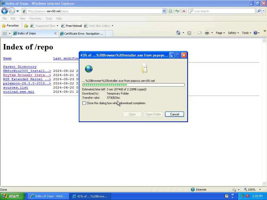
Task: Click the security shield tray icon
Action: (x=247, y=196)
